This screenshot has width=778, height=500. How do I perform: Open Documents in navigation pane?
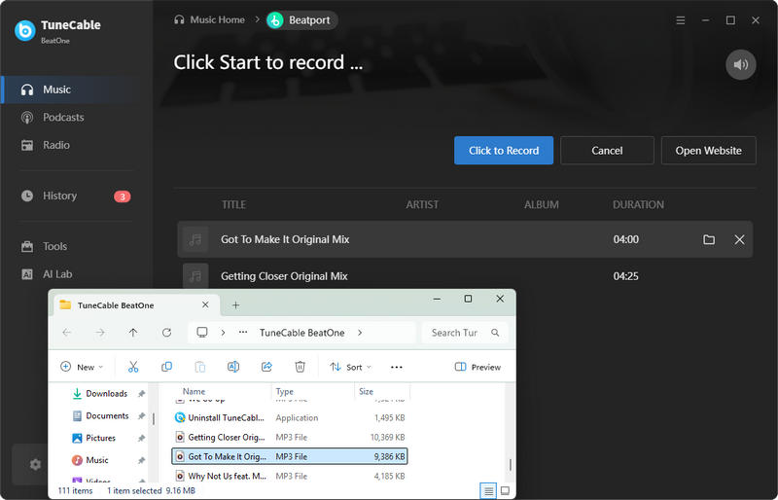[x=107, y=415]
